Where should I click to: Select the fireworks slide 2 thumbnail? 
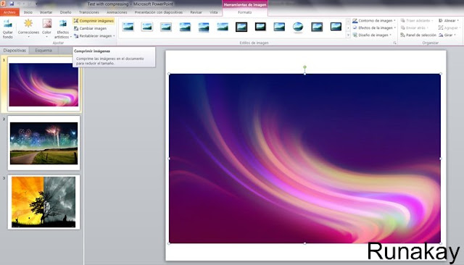point(43,143)
